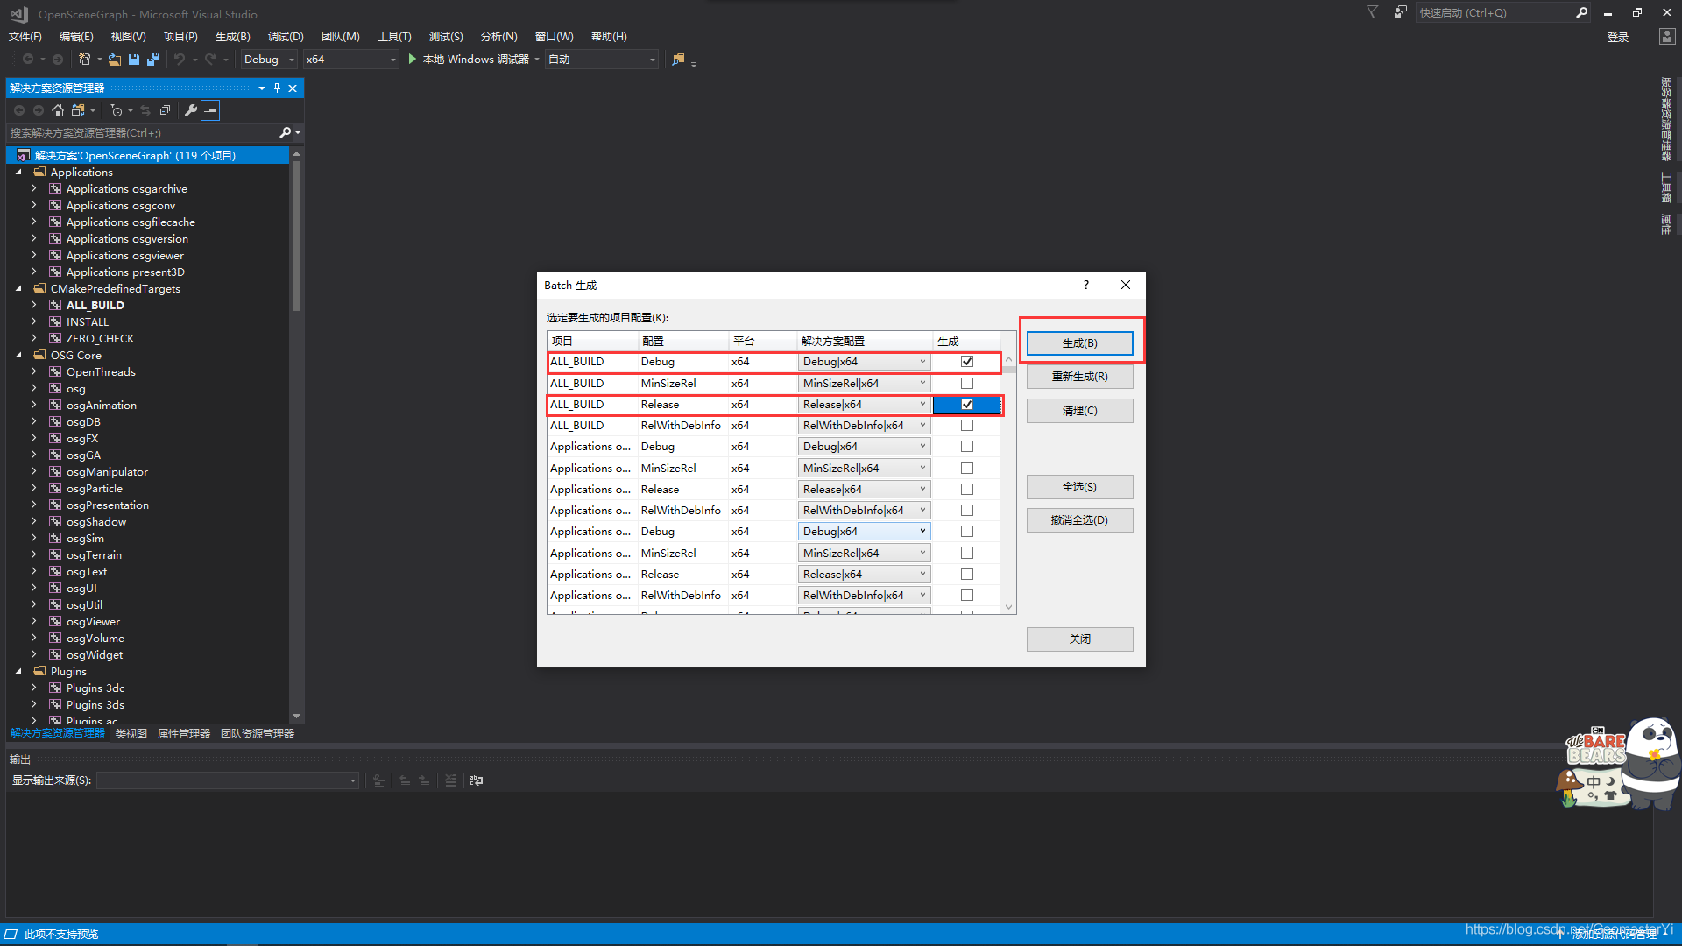Click the Solution Explorer search field
The width and height of the screenshot is (1682, 946).
pyautogui.click(x=142, y=133)
